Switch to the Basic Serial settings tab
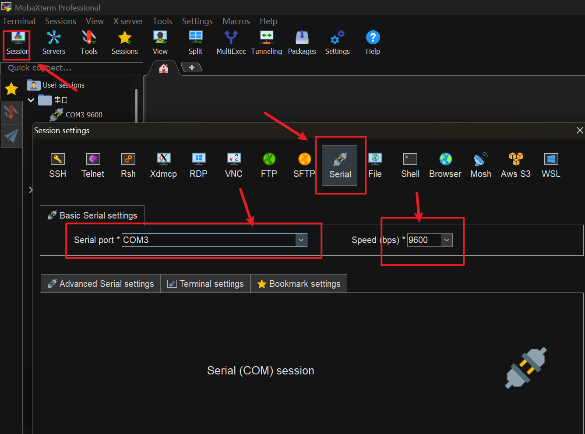Viewport: 585px width, 434px height. (x=92, y=215)
